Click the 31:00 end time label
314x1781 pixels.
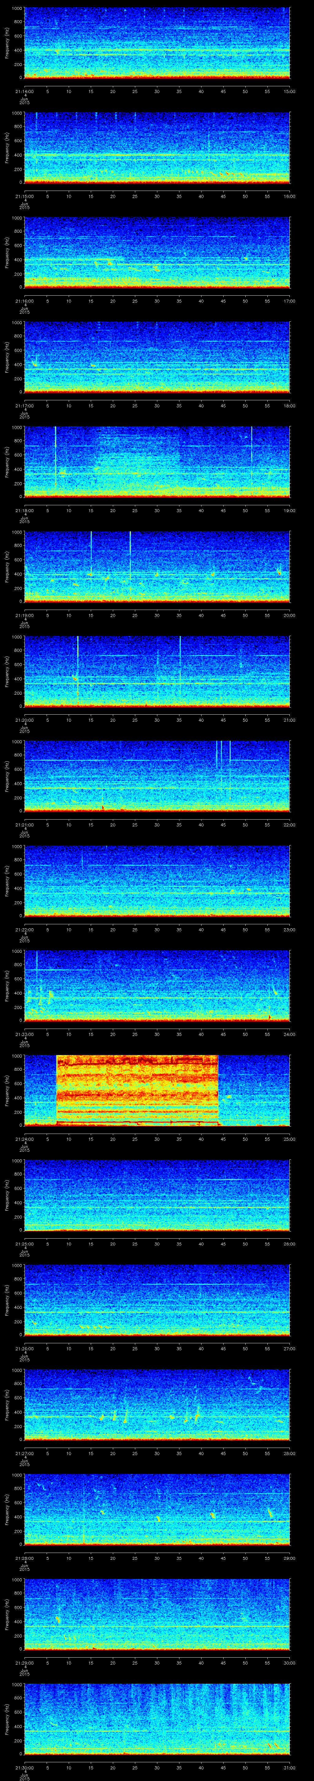point(289,1767)
